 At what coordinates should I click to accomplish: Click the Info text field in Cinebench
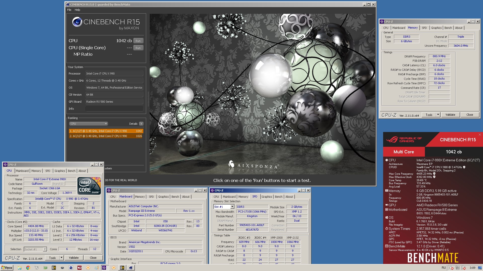click(114, 109)
